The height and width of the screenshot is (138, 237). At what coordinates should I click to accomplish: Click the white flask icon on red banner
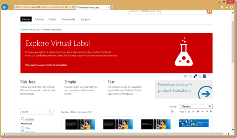click(x=184, y=52)
